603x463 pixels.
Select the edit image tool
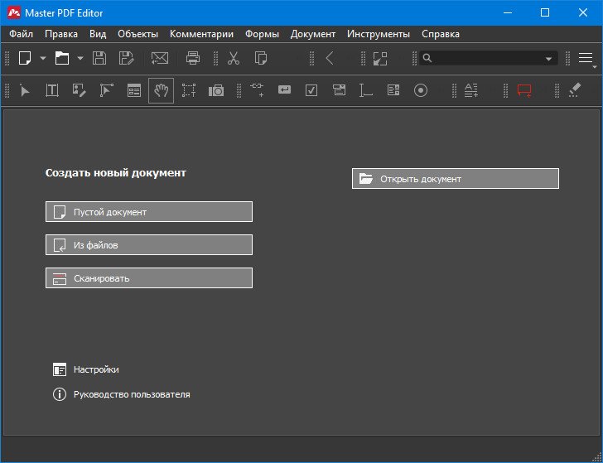point(80,91)
